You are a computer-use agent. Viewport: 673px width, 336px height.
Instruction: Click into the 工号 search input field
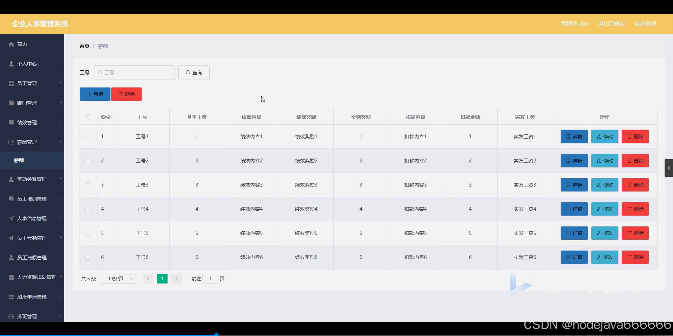pyautogui.click(x=134, y=72)
